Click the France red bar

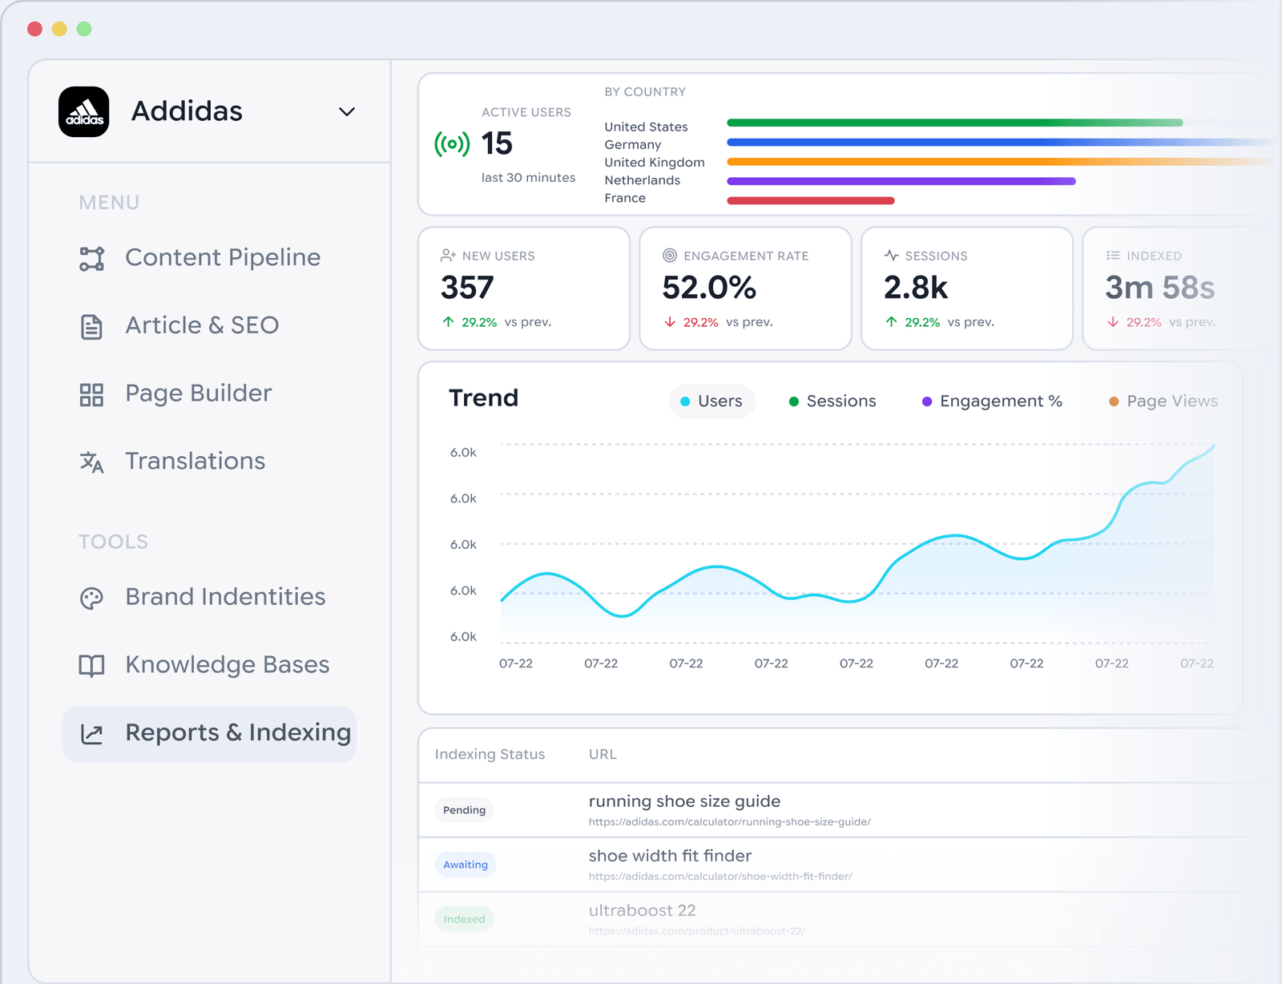(x=811, y=200)
